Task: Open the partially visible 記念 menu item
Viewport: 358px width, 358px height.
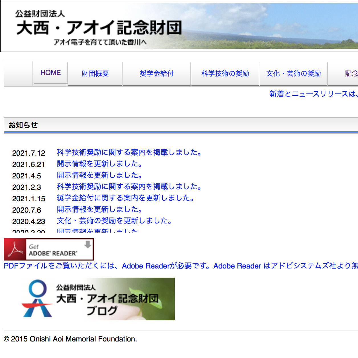Action: coord(351,74)
